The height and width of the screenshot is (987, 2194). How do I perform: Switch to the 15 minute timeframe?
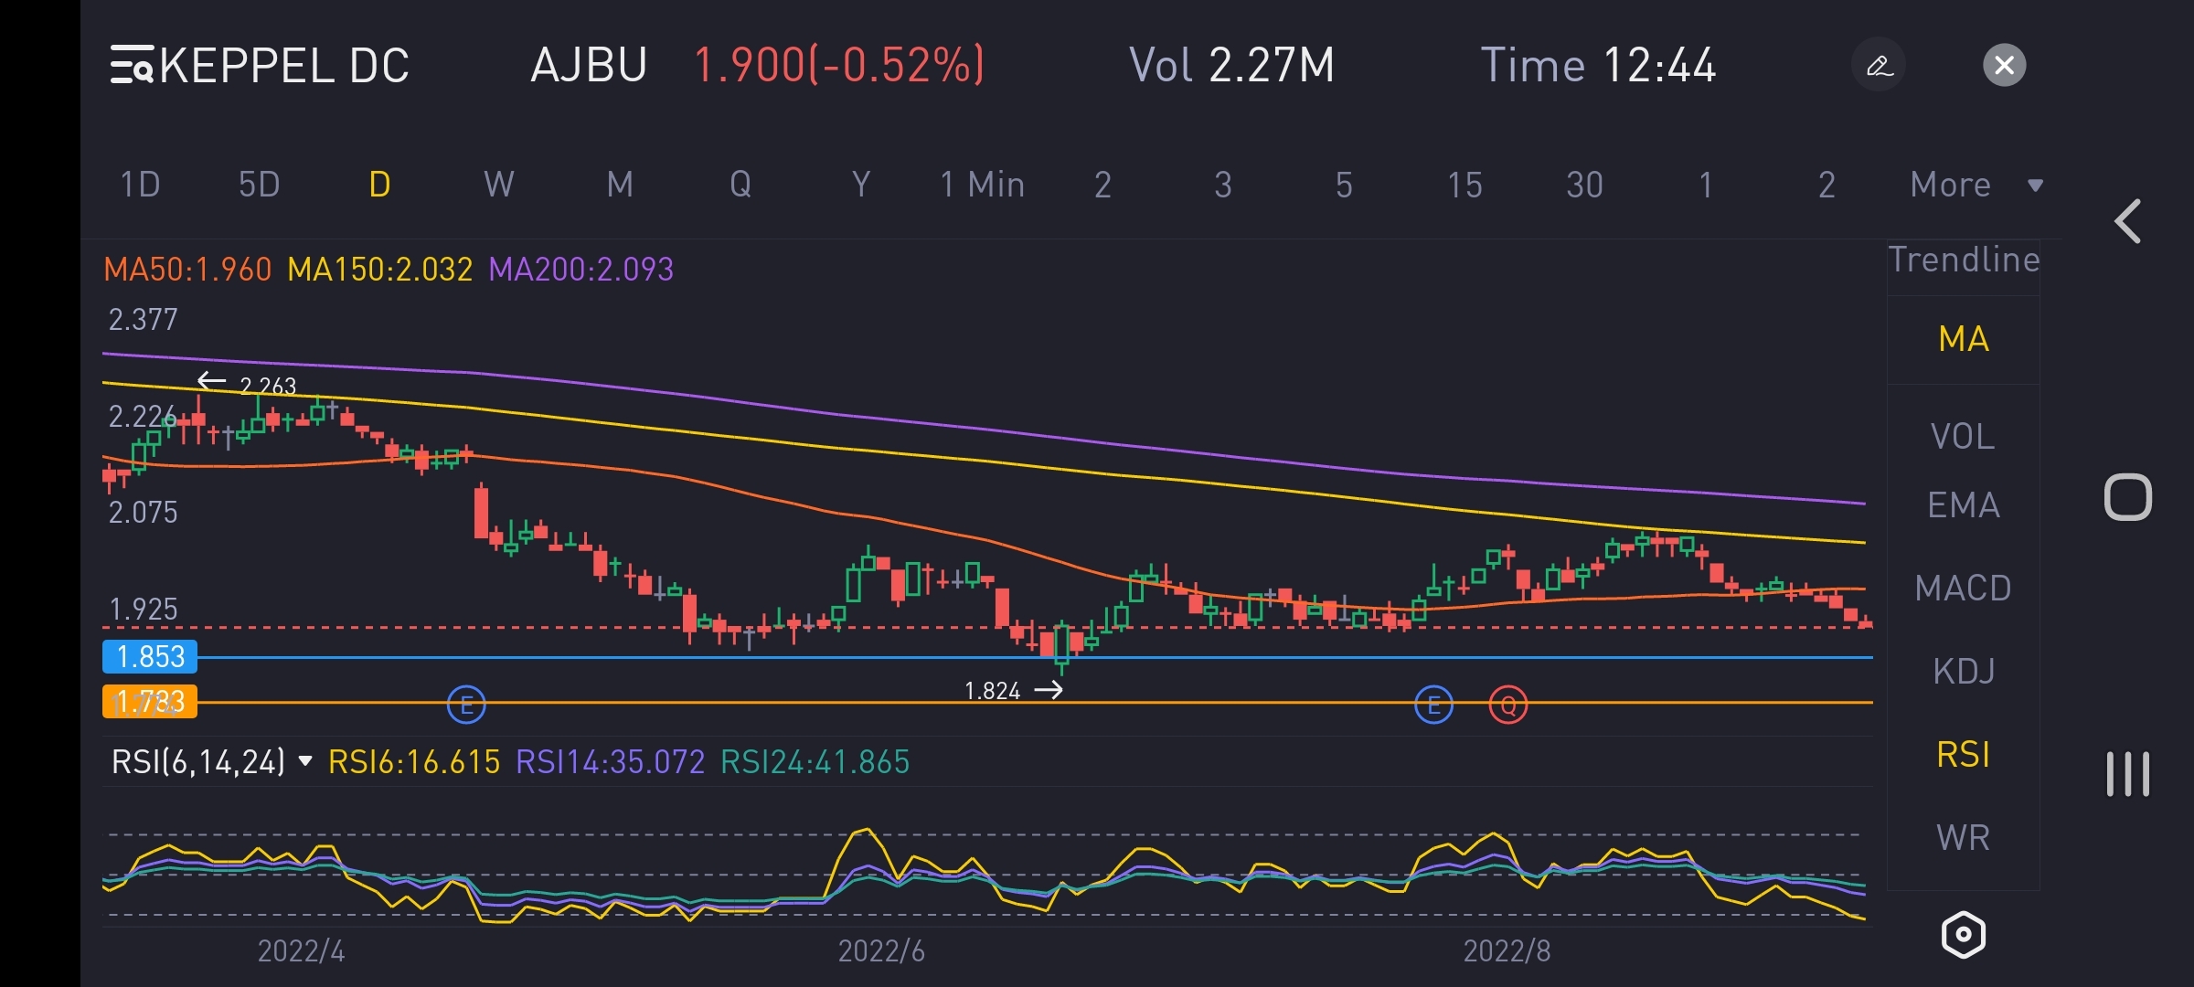pos(1464,185)
